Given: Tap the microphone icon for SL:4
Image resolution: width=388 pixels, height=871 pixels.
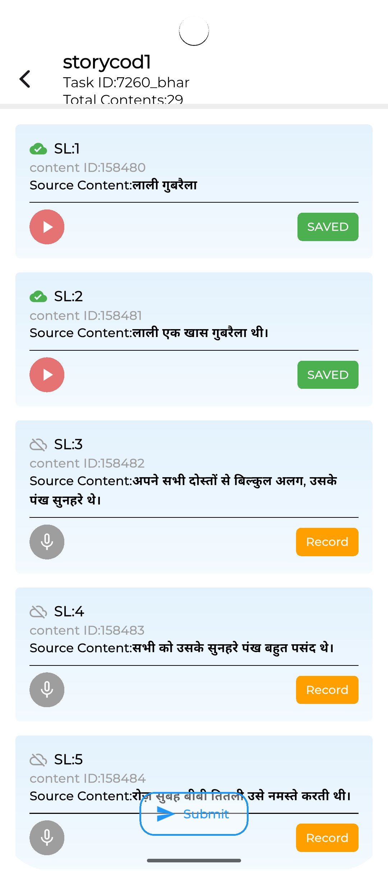Looking at the screenshot, I should 47,690.
